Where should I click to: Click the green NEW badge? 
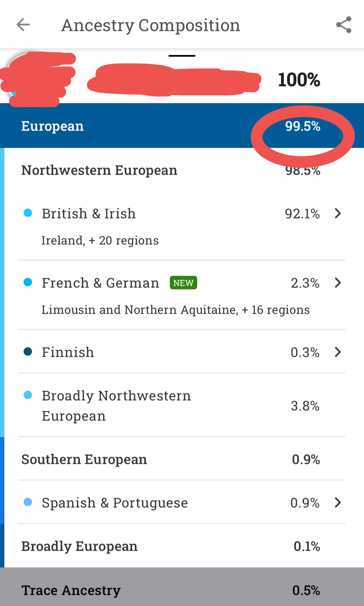coord(183,283)
